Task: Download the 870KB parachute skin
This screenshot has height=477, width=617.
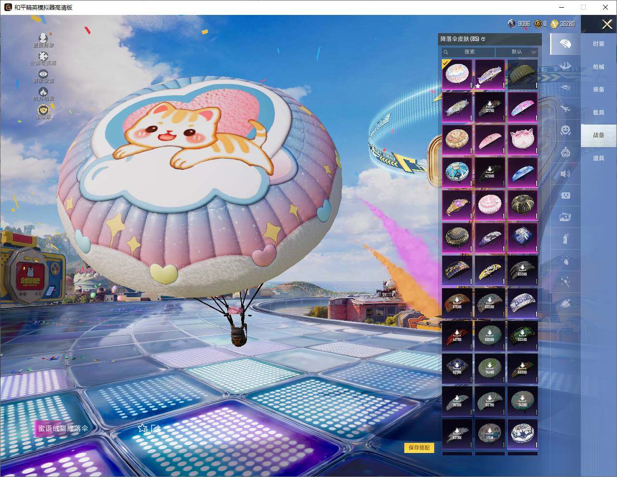Action: (457, 303)
